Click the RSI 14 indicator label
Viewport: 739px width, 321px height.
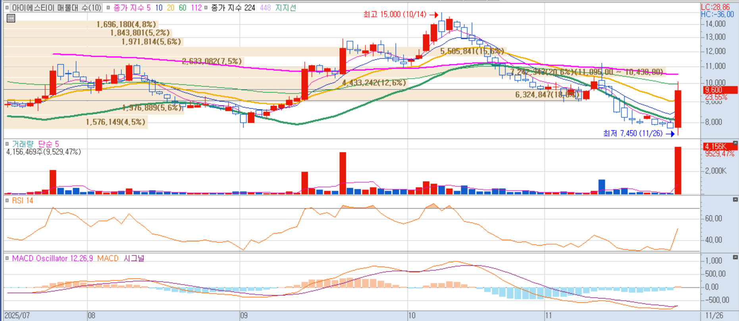click(23, 200)
